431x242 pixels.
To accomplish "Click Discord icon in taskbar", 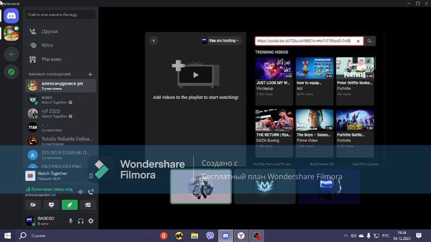I will click(226, 236).
